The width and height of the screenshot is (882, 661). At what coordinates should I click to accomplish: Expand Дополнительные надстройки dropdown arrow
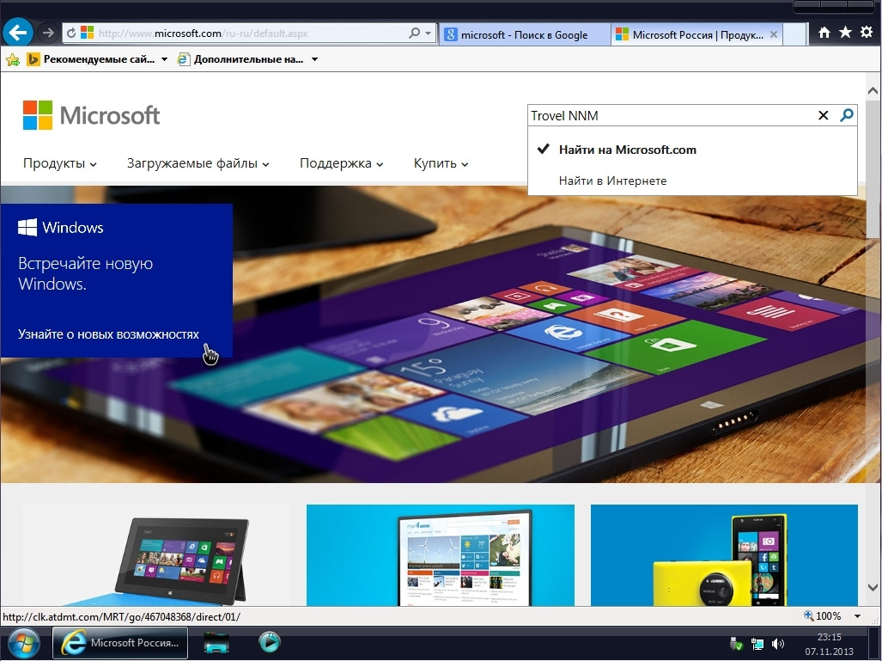point(315,59)
